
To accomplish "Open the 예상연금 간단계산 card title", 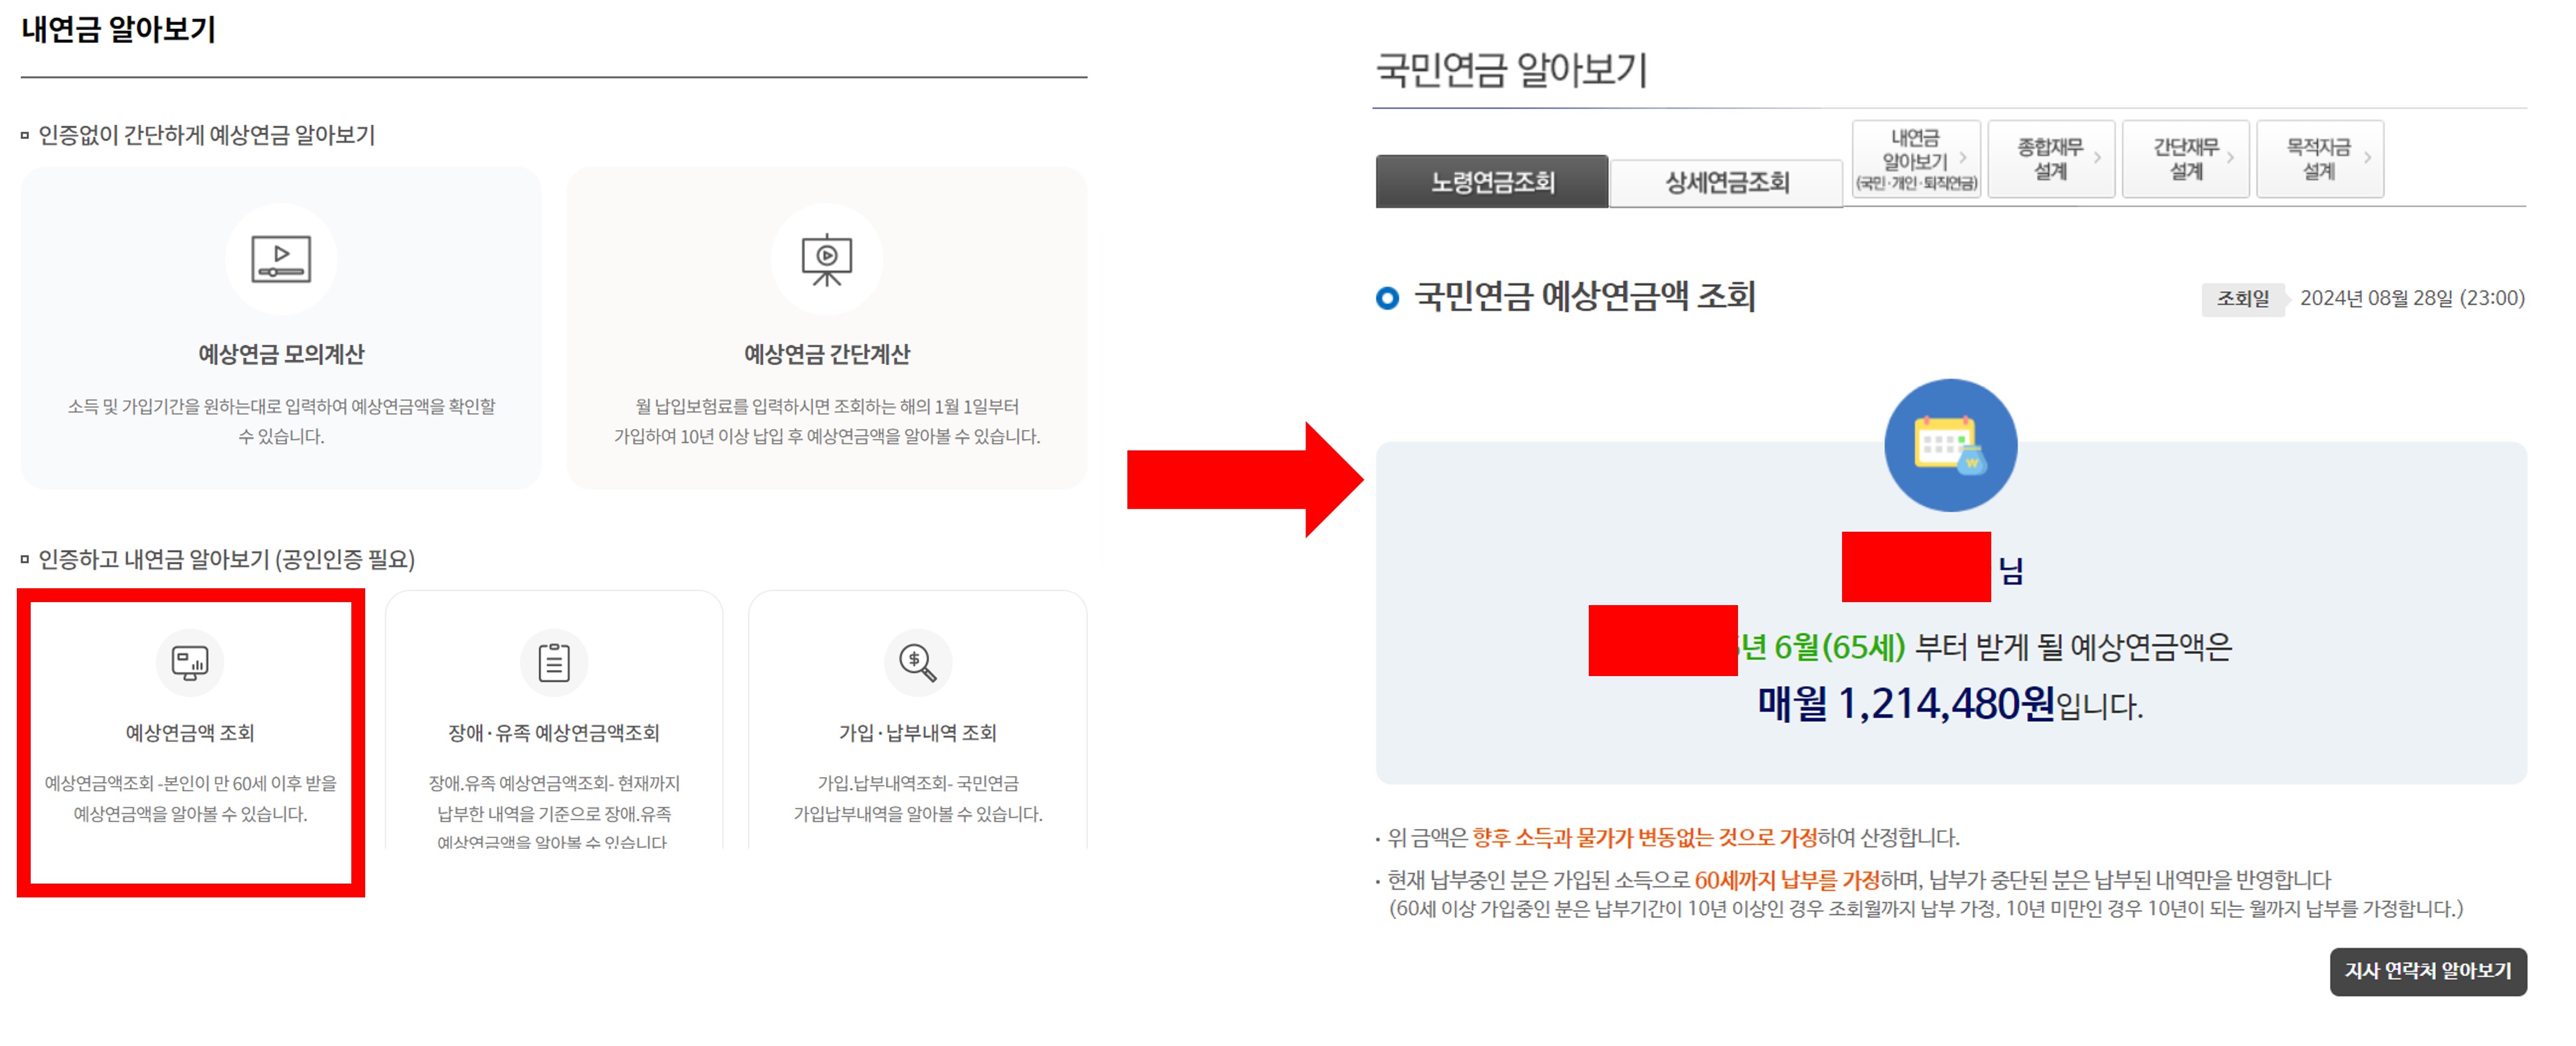I will pyautogui.click(x=826, y=354).
